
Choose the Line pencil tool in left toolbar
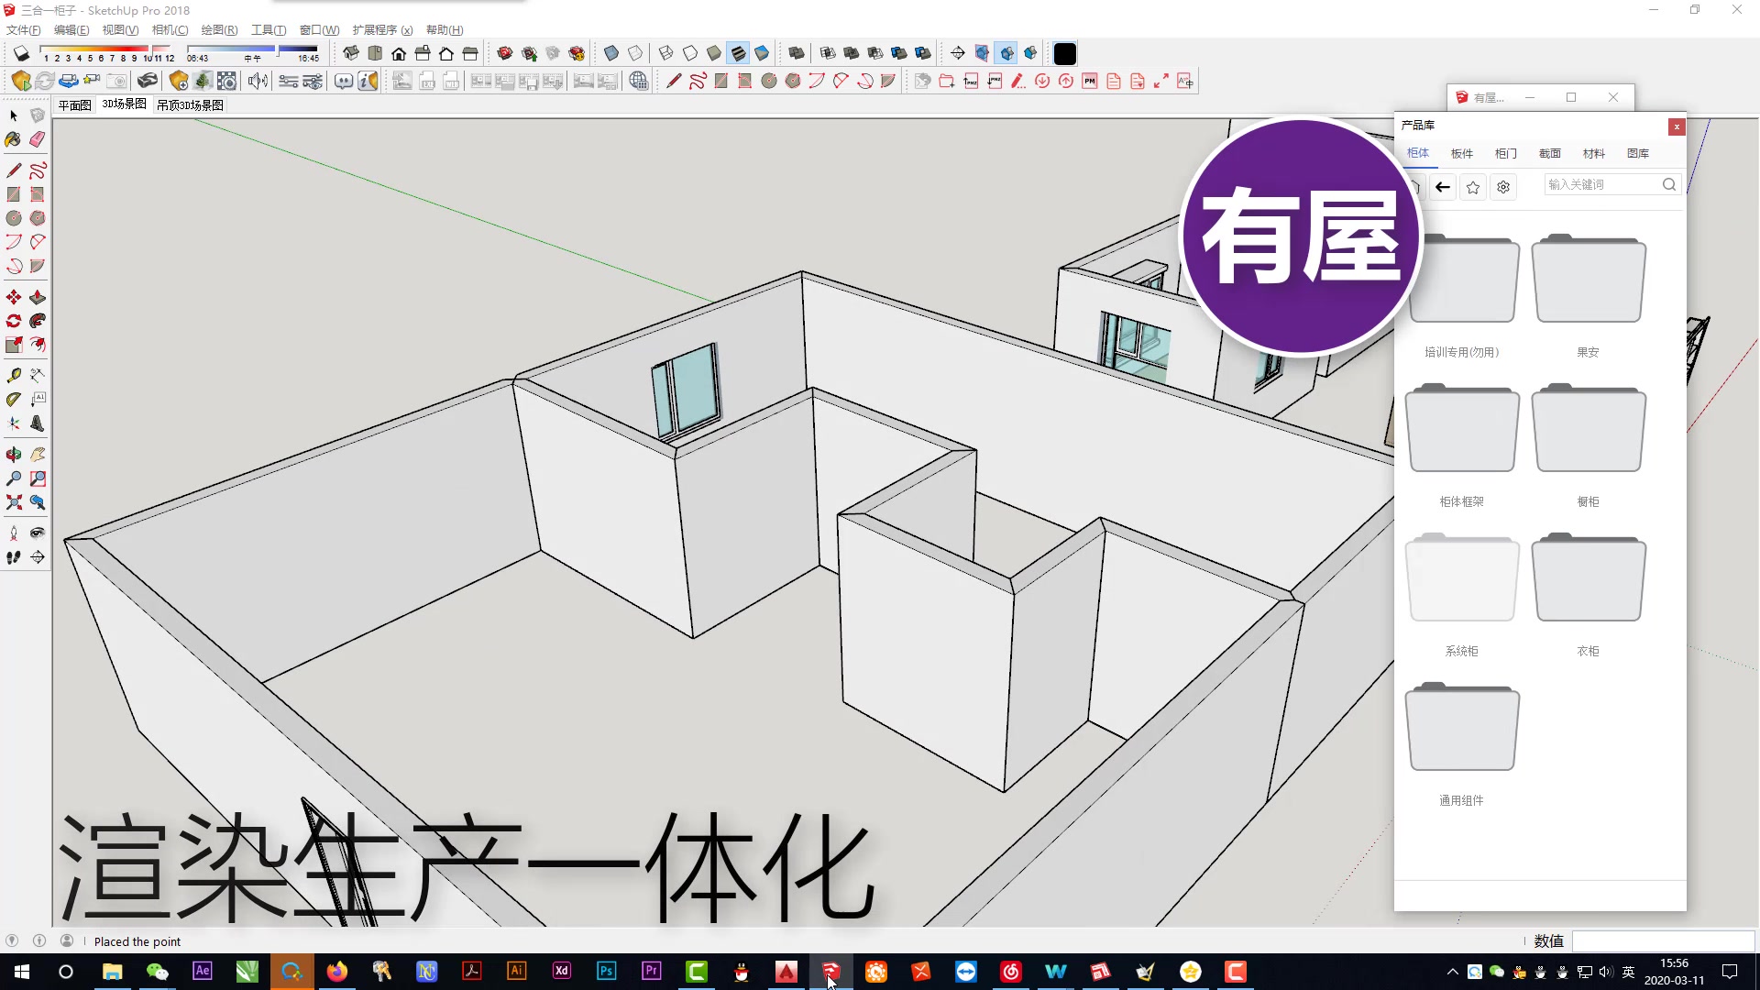(14, 170)
